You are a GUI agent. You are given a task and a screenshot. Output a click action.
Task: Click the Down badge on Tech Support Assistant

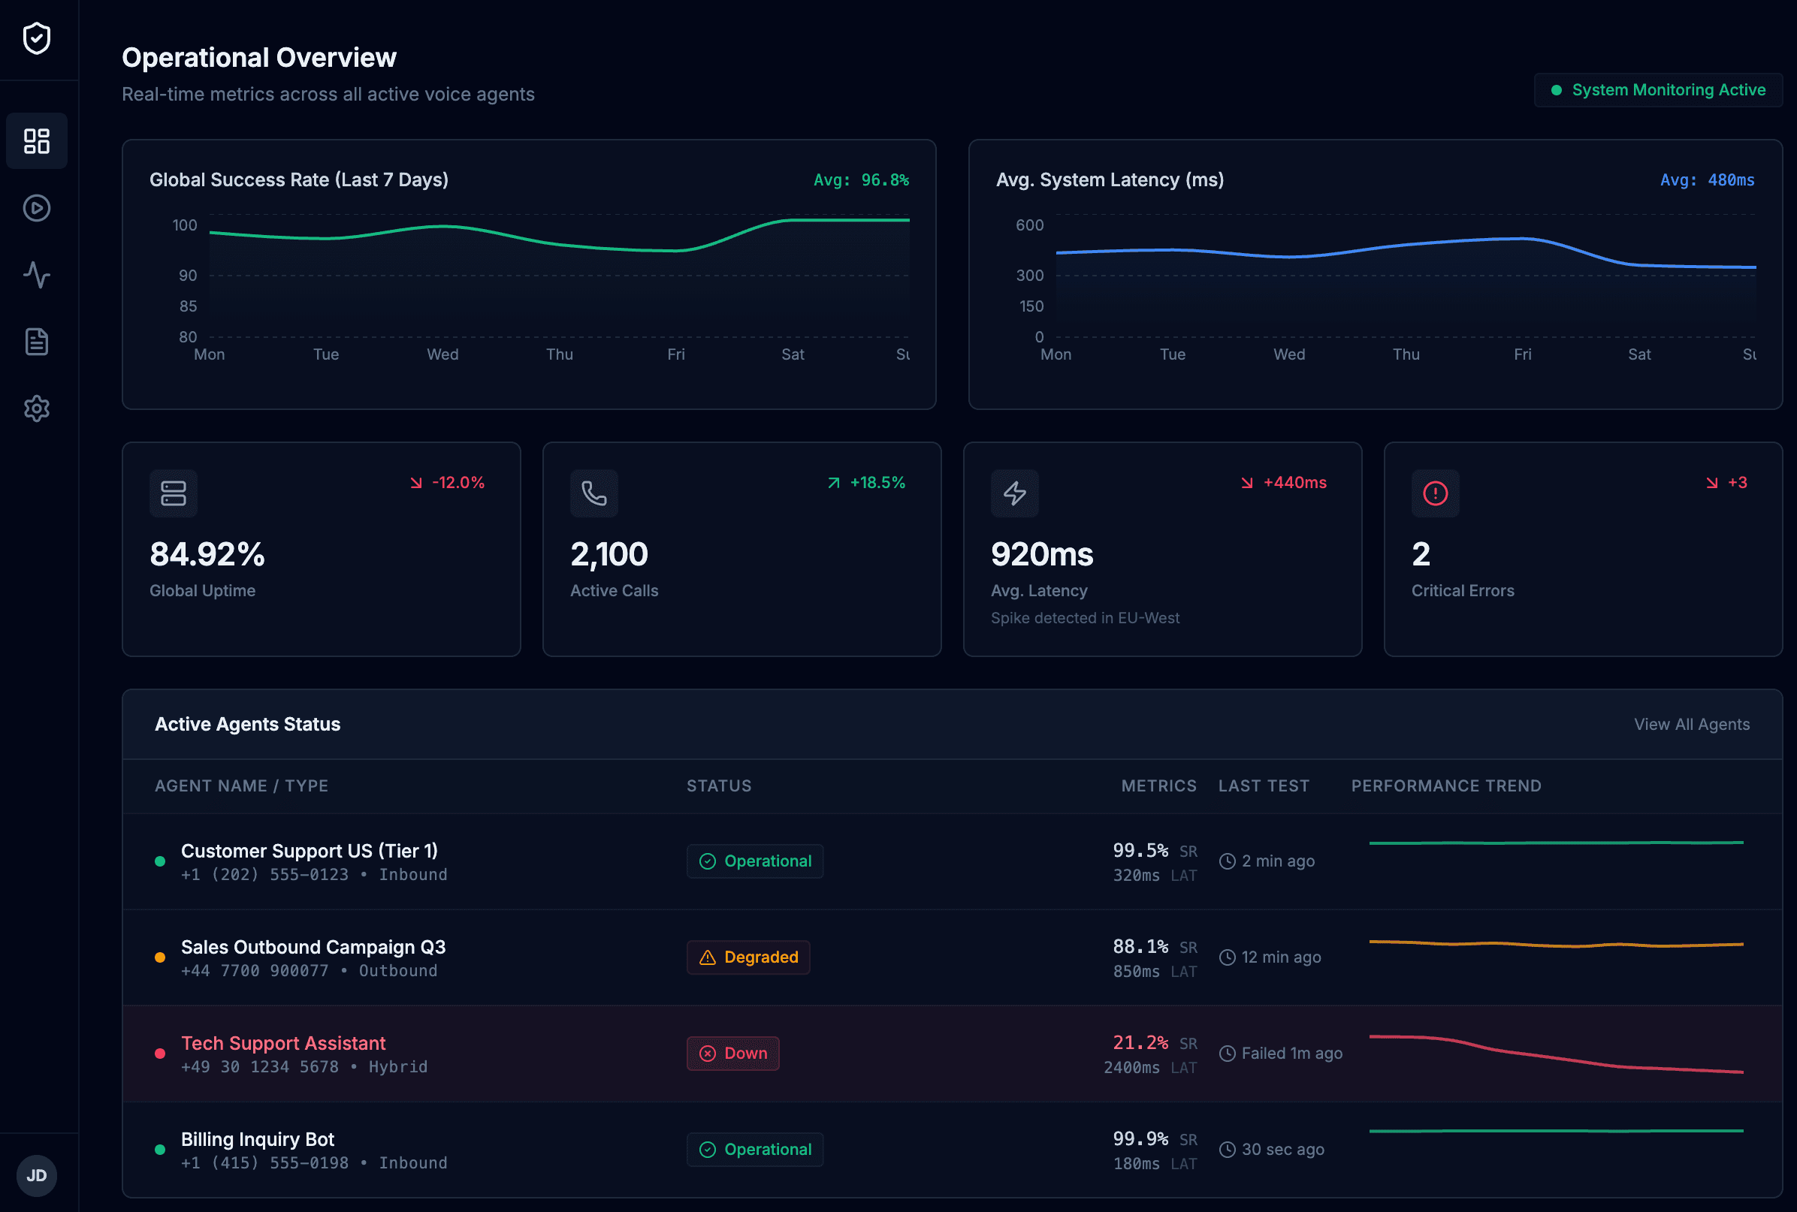(732, 1053)
